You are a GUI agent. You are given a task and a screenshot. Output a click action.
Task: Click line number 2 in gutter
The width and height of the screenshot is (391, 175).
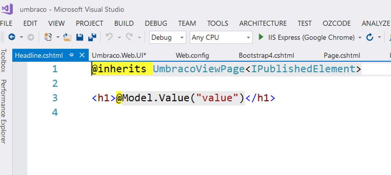[x=55, y=83]
